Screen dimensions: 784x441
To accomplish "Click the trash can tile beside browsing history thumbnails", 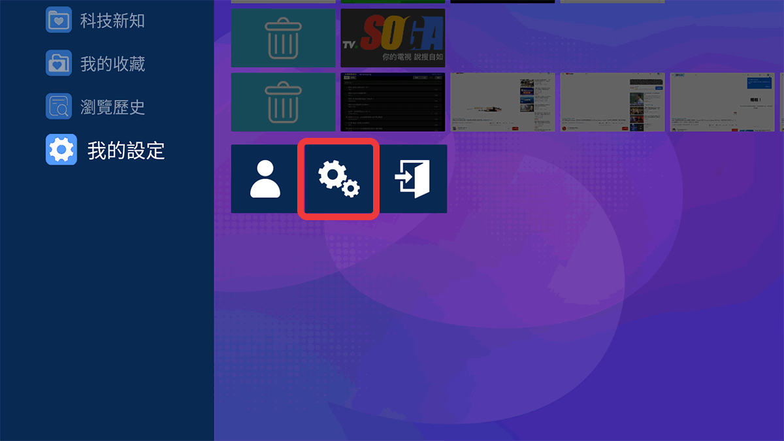I will [283, 102].
